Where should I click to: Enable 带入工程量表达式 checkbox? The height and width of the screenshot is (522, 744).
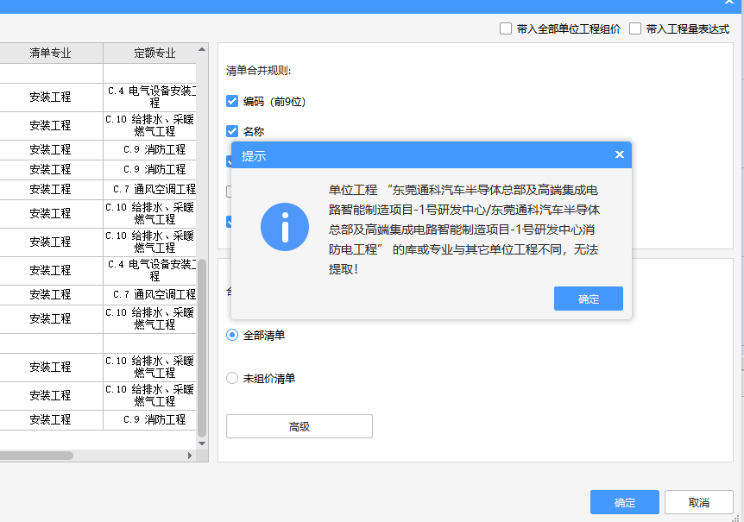(x=635, y=28)
